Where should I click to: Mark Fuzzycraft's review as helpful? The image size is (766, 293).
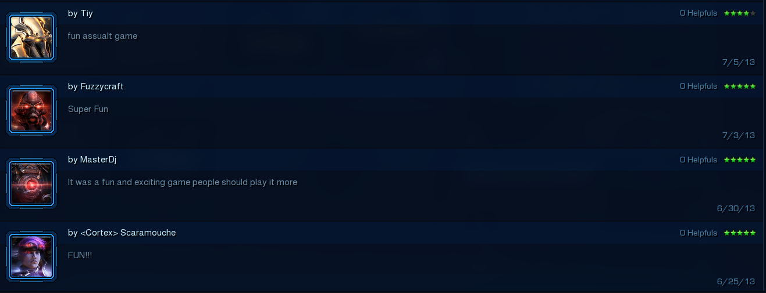tap(699, 86)
